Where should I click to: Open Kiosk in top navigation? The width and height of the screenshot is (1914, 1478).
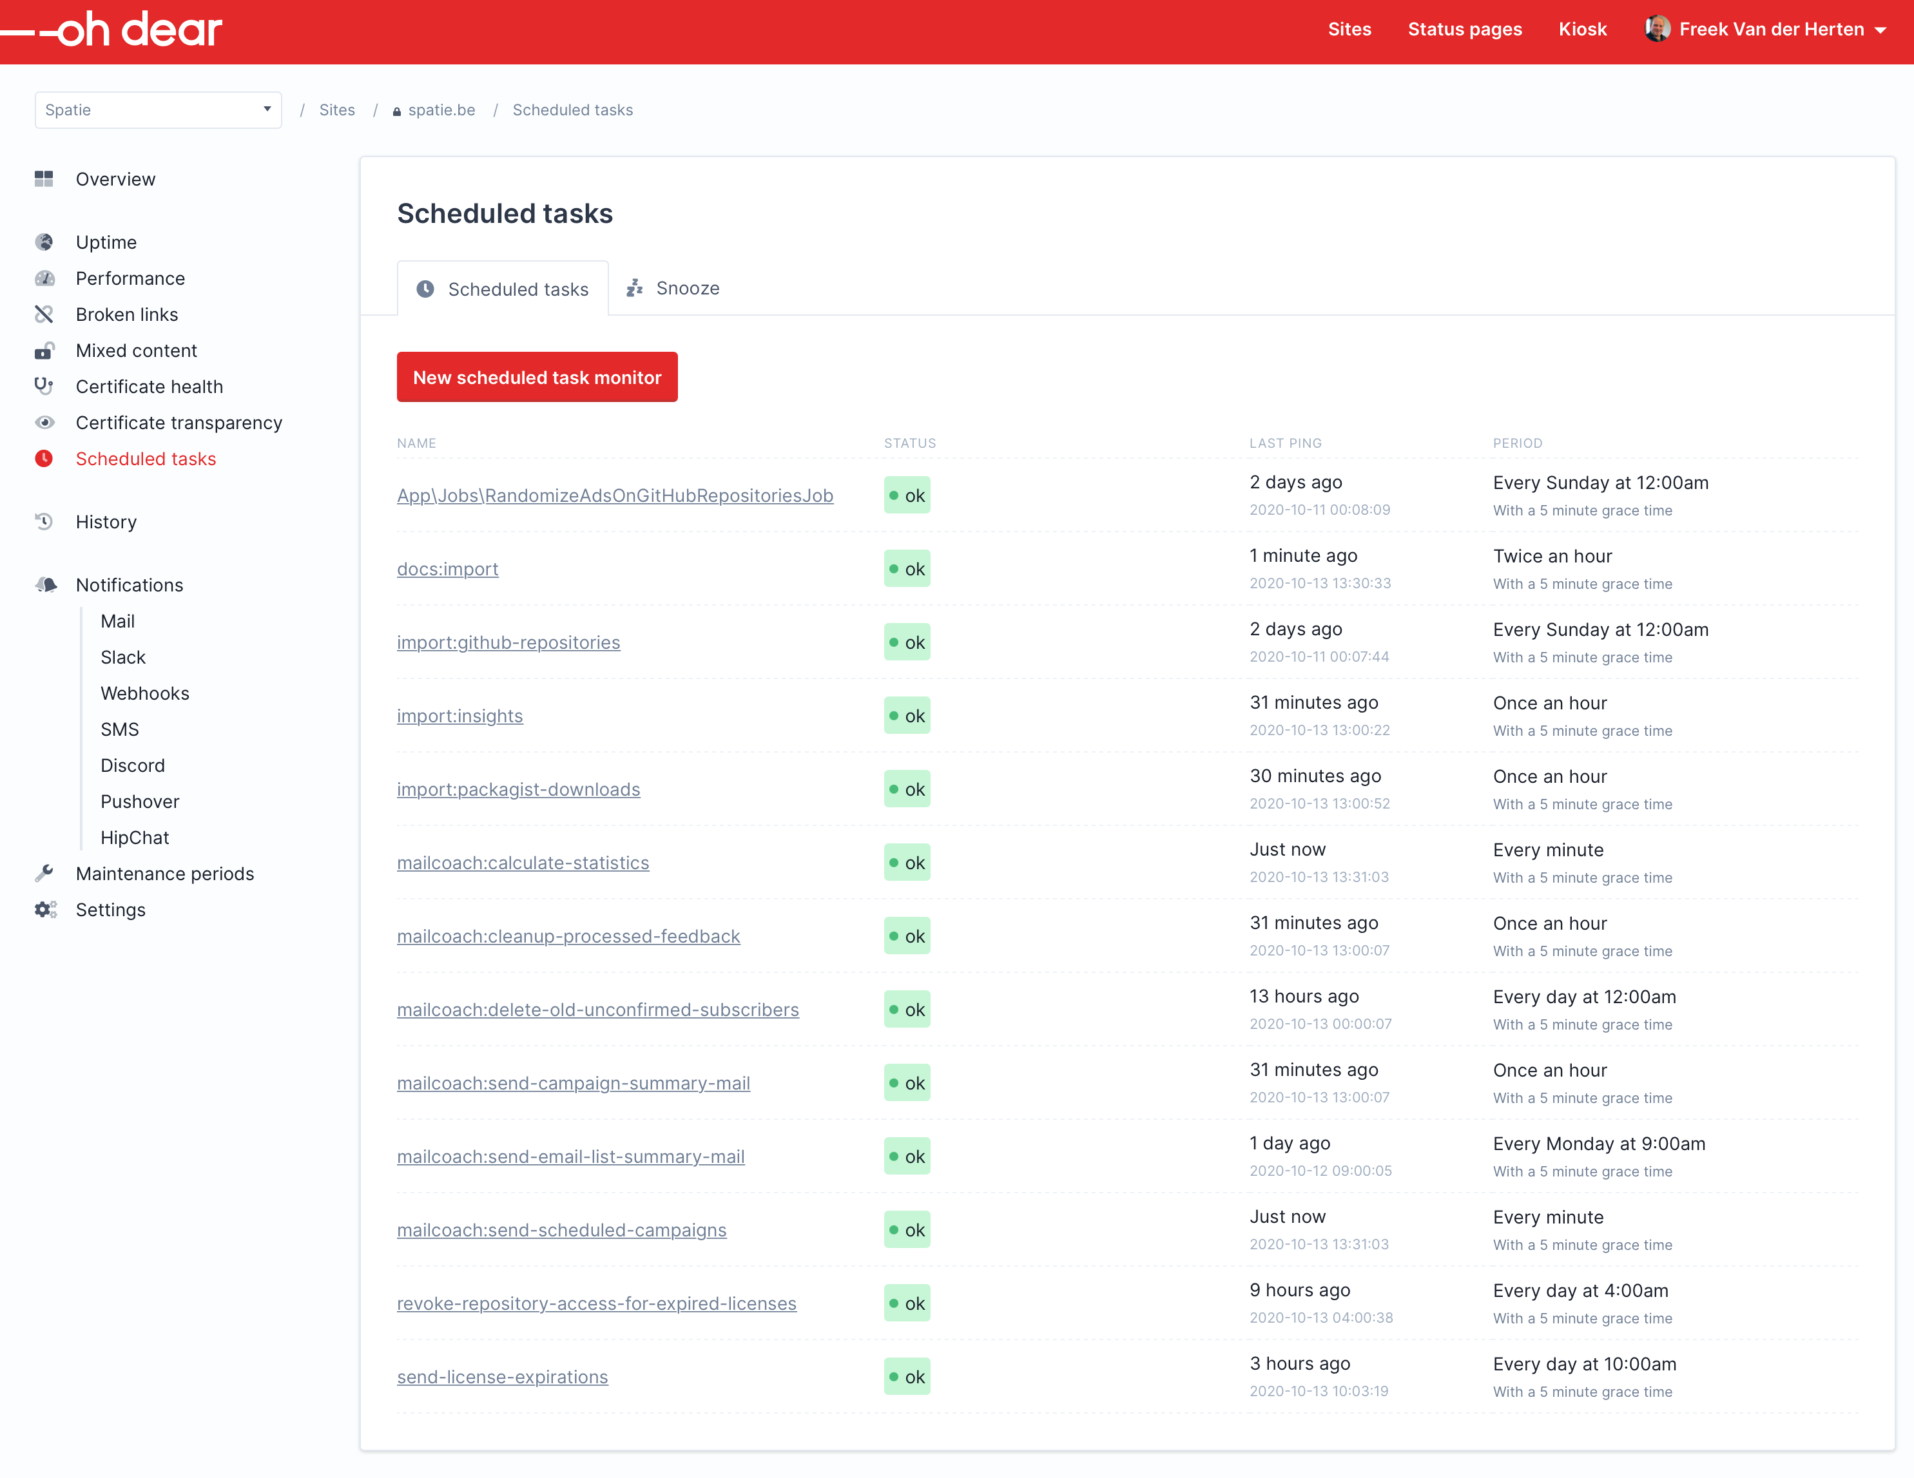pos(1582,29)
